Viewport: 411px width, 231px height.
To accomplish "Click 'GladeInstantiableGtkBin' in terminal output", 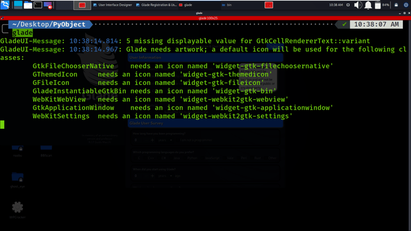I will (x=79, y=91).
